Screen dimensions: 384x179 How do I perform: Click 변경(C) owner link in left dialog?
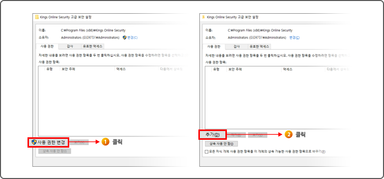pyautogui.click(x=133, y=38)
